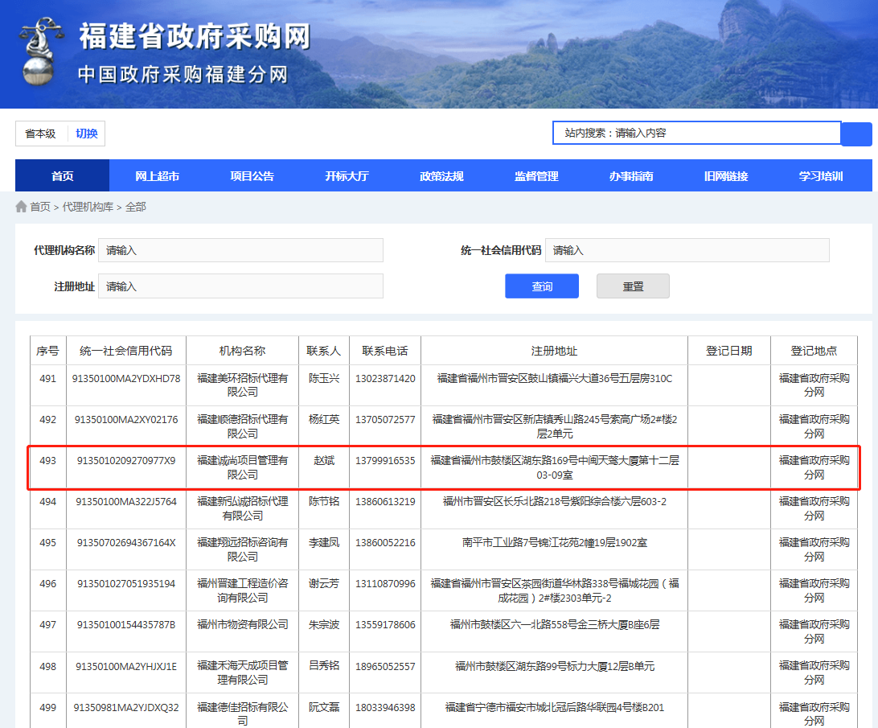Viewport: 878px width, 728px height.
Task: Click credit code 9135010209270977X9
Action: click(x=126, y=461)
